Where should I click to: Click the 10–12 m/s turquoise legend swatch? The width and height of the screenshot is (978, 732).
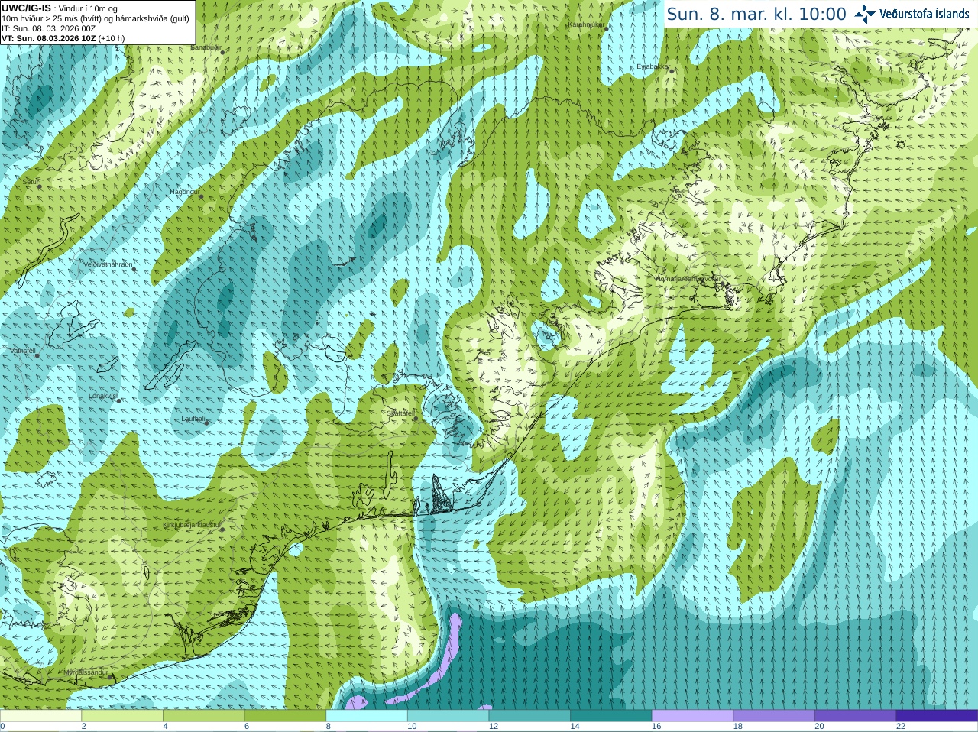(x=448, y=716)
